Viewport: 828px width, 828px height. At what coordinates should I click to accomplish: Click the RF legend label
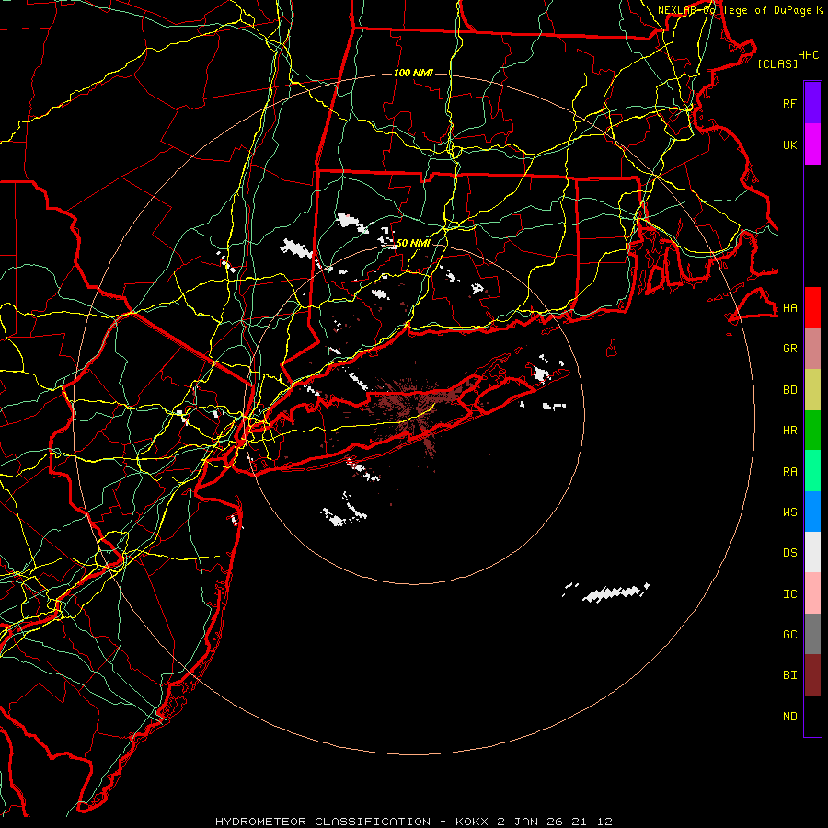click(789, 103)
